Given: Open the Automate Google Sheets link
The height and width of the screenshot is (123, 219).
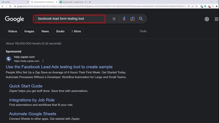Looking at the screenshot, I should point(33,114).
